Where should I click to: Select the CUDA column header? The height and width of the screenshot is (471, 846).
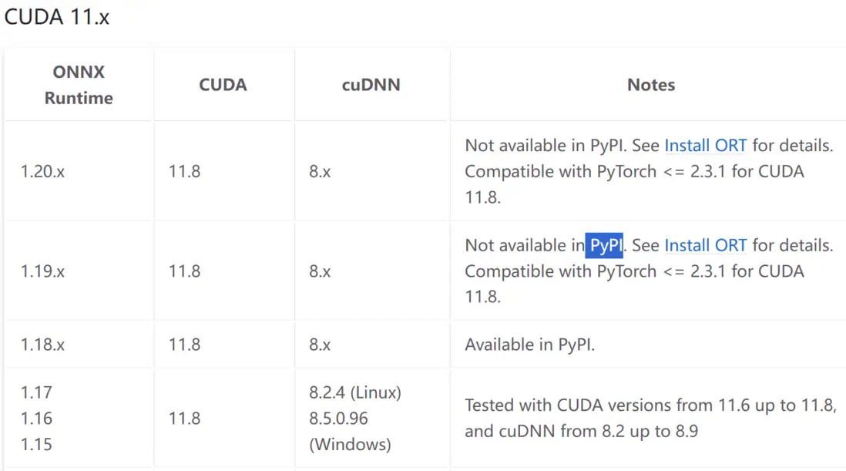click(x=223, y=85)
